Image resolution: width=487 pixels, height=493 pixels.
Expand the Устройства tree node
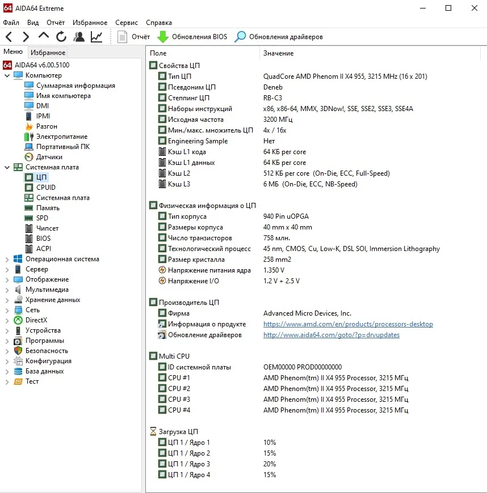tap(7, 330)
